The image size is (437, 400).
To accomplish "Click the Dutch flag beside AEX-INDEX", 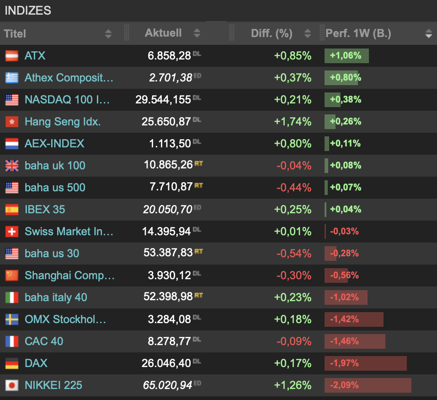I will (x=12, y=144).
